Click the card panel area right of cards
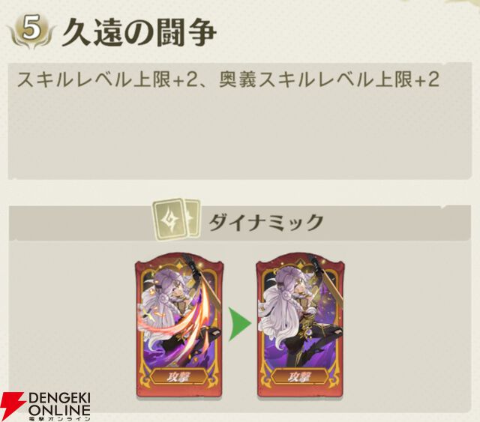The height and width of the screenshot is (422, 480). coord(407,325)
